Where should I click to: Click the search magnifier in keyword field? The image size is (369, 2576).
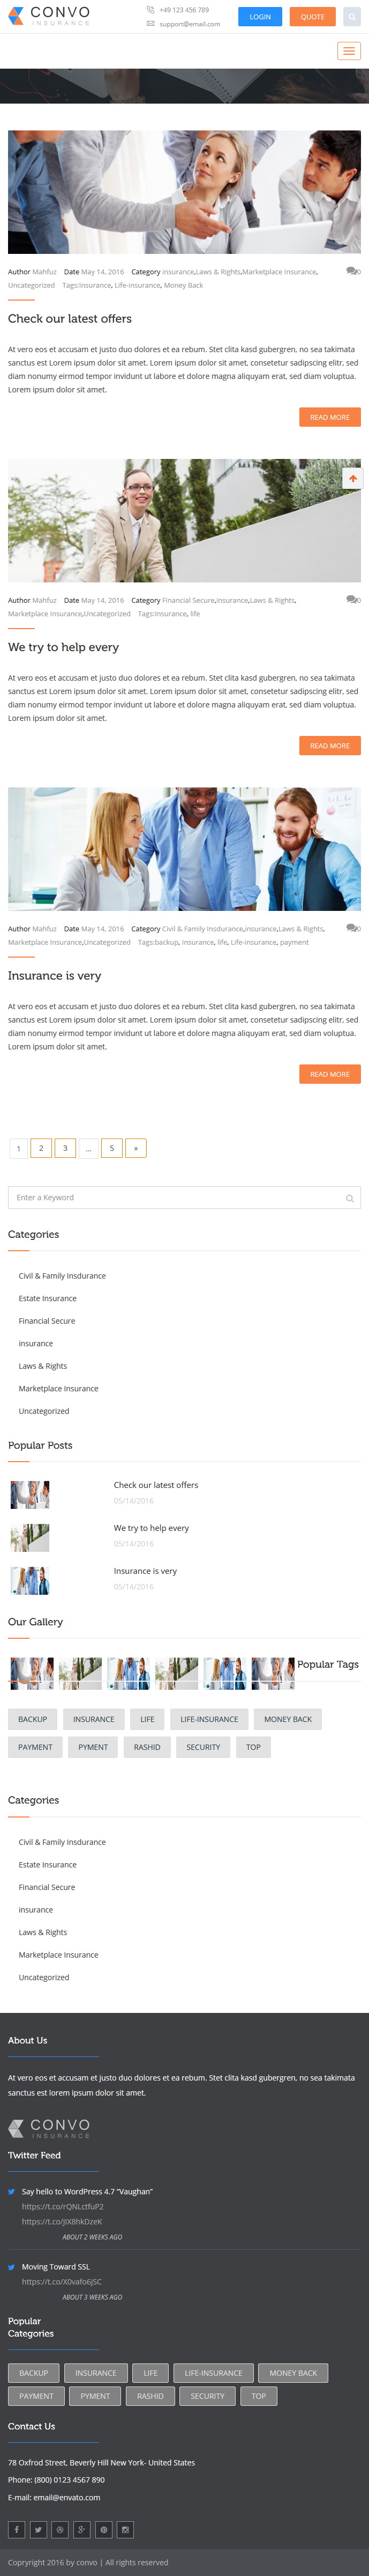click(x=349, y=1198)
